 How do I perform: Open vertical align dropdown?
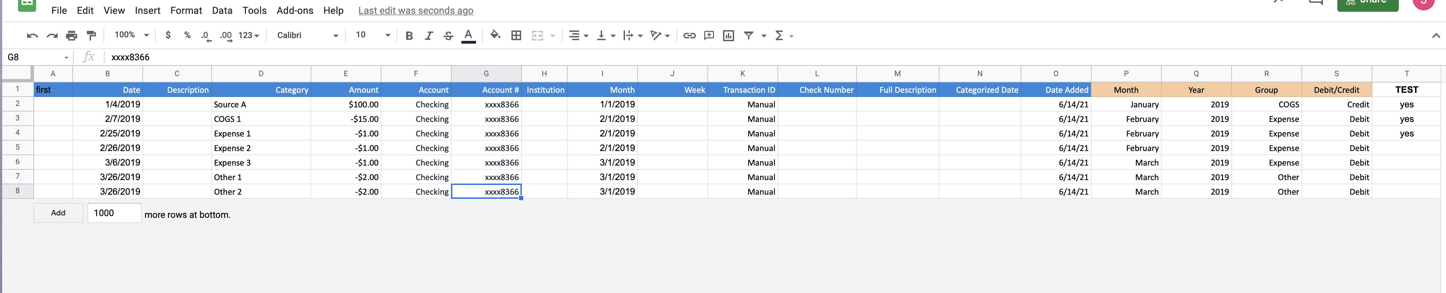click(606, 36)
